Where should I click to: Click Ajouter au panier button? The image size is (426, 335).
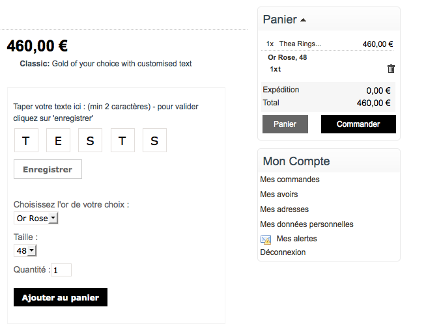(x=61, y=297)
